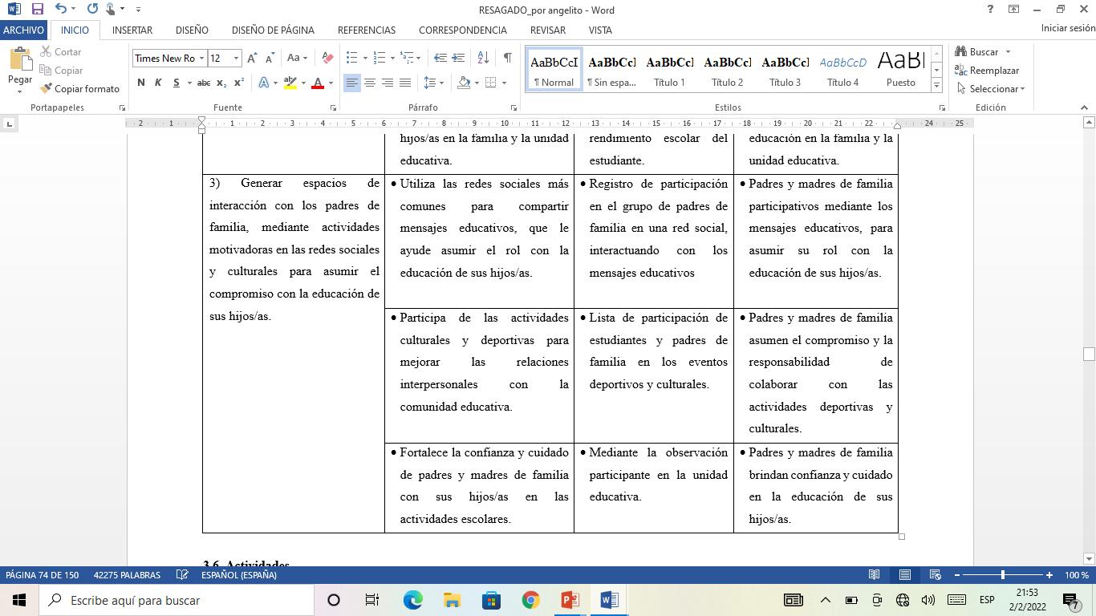Toggle strikethrough abc formatting

pos(204,83)
